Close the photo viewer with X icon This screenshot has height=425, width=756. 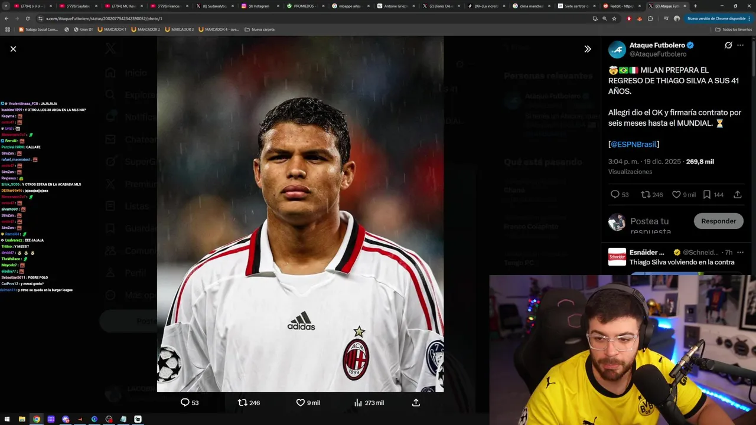(13, 49)
